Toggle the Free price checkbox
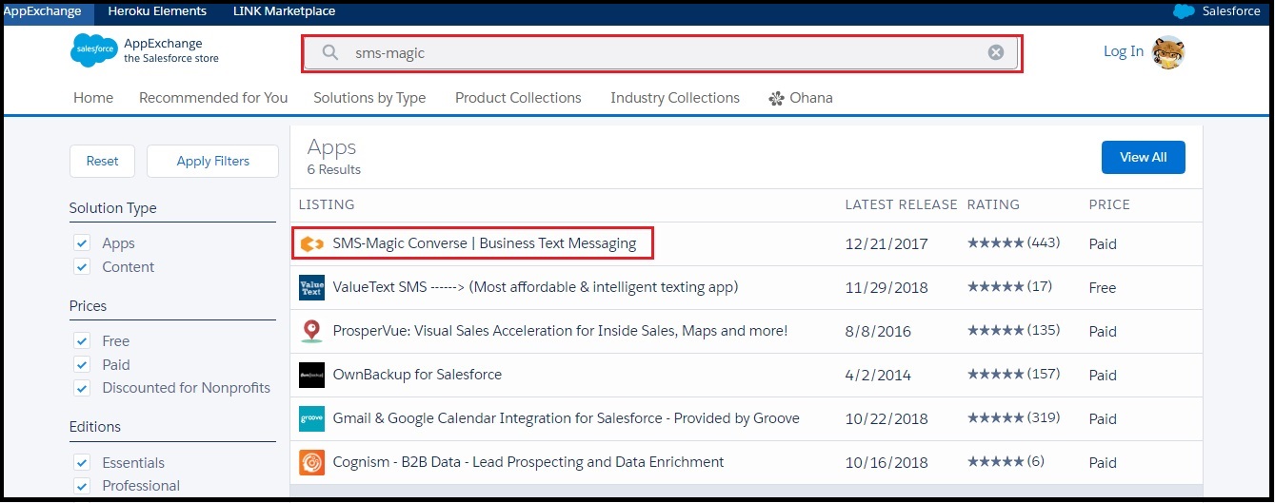 (x=82, y=340)
